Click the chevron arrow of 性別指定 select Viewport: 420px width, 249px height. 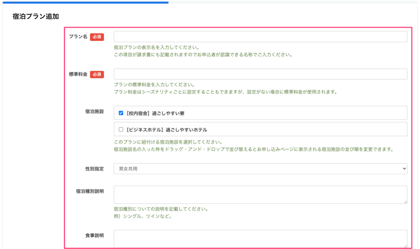coord(404,168)
